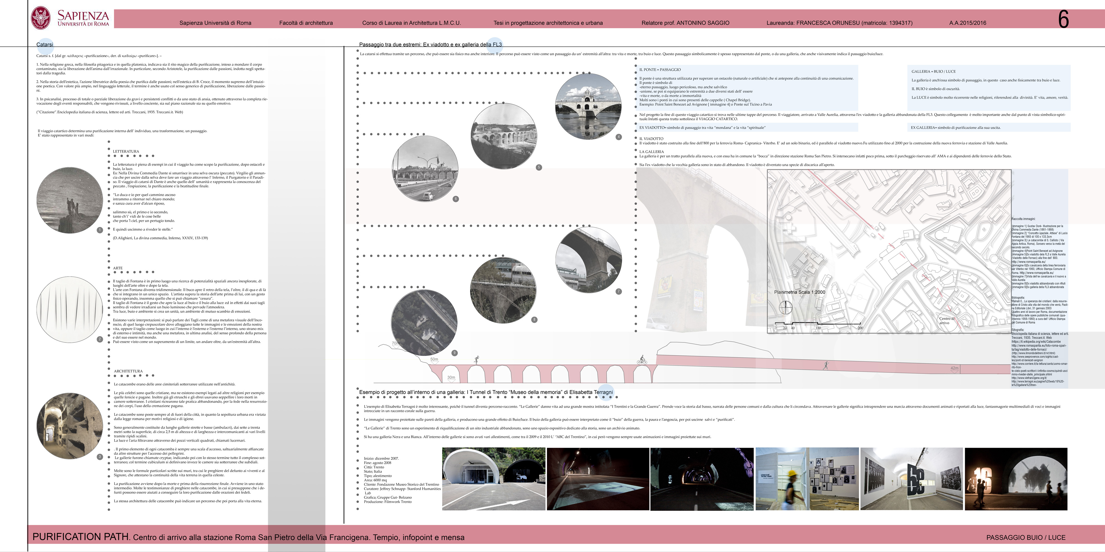Click the Catarsi title at the top left
The width and height of the screenshot is (1105, 552).
(x=45, y=45)
